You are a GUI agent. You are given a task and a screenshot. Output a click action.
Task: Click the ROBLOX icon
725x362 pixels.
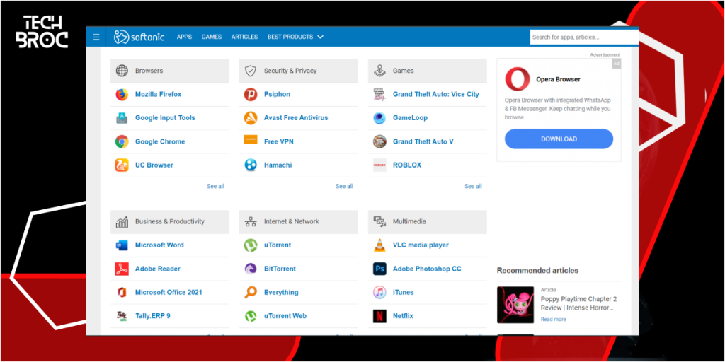click(x=379, y=165)
